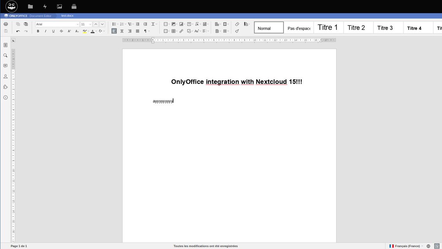Open Nextcloud Files folder icon
The width and height of the screenshot is (442, 249).
coord(30,6)
